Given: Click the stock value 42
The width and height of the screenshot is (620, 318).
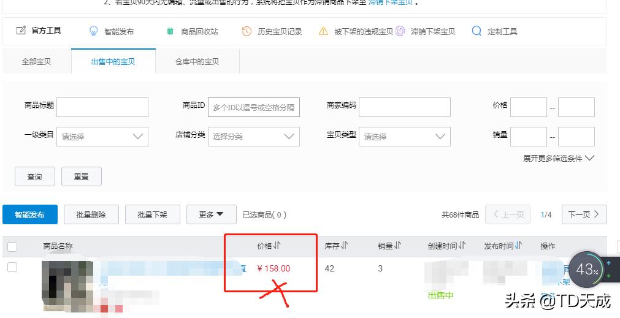Looking at the screenshot, I should coord(329,268).
